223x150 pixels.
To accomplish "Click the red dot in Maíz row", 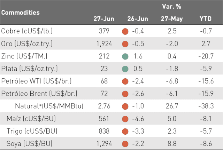I will [x=125, y=119].
